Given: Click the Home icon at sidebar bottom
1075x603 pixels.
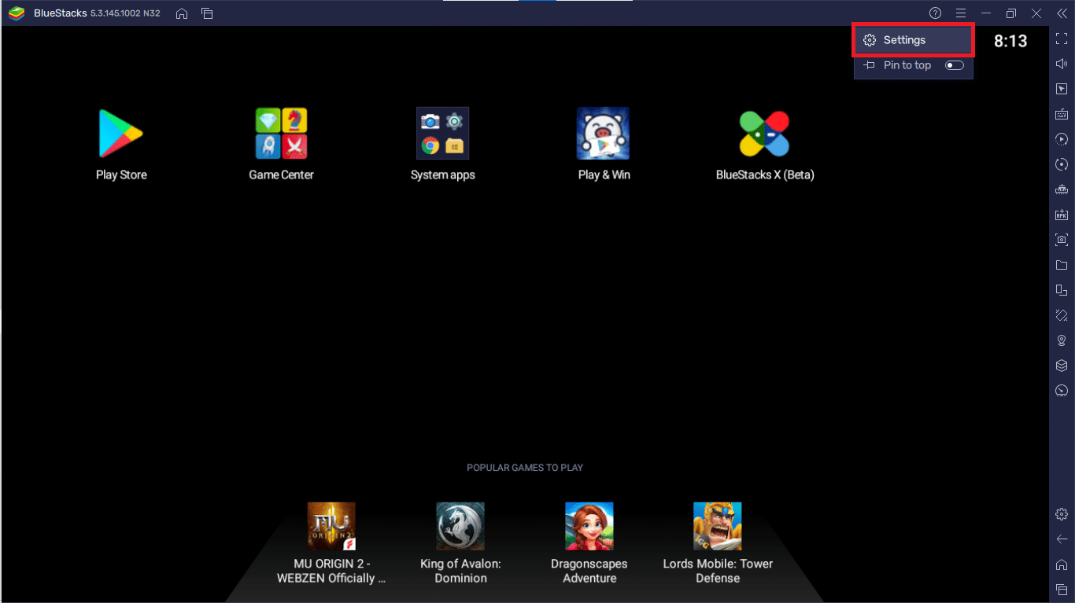Looking at the screenshot, I should (1062, 564).
